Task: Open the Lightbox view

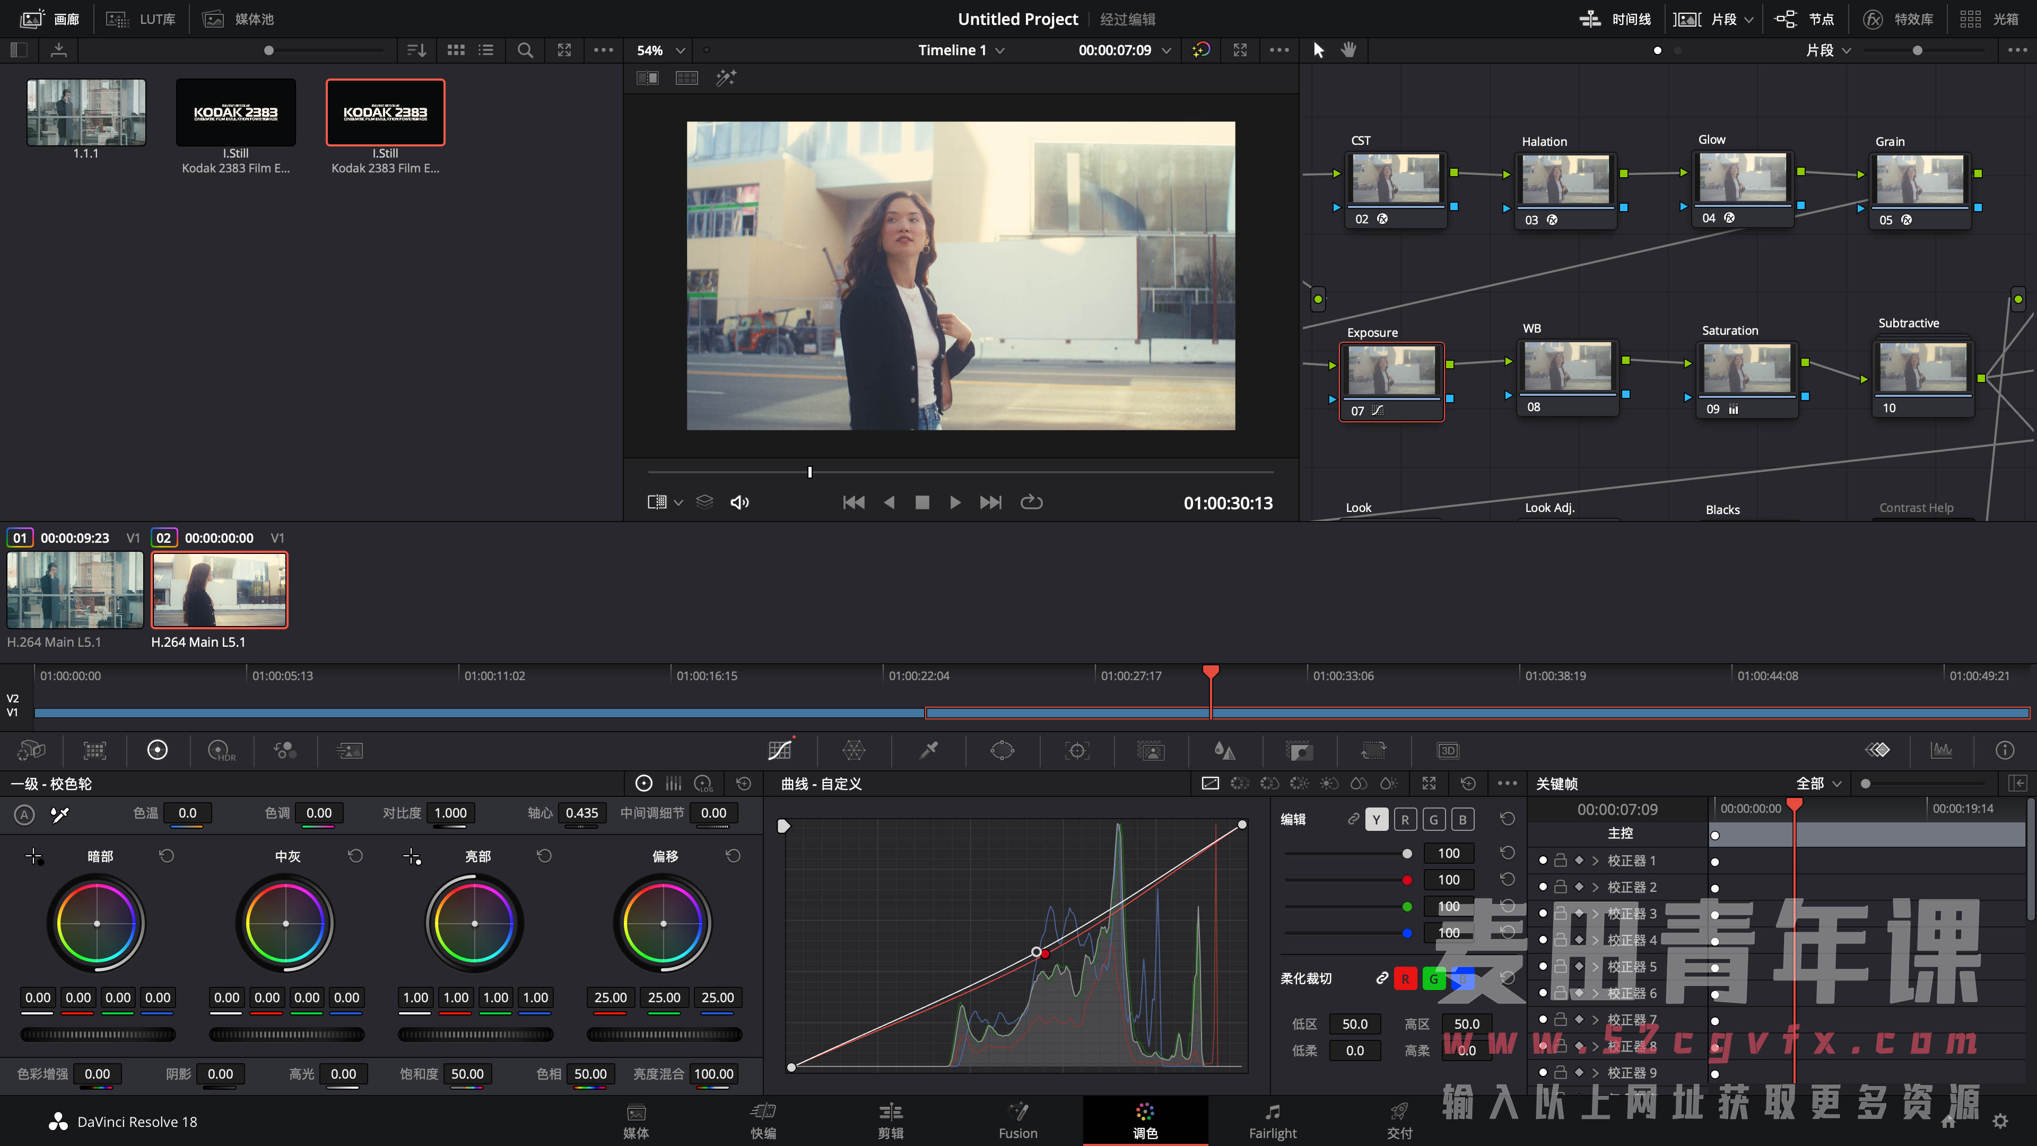Action: [x=1990, y=19]
